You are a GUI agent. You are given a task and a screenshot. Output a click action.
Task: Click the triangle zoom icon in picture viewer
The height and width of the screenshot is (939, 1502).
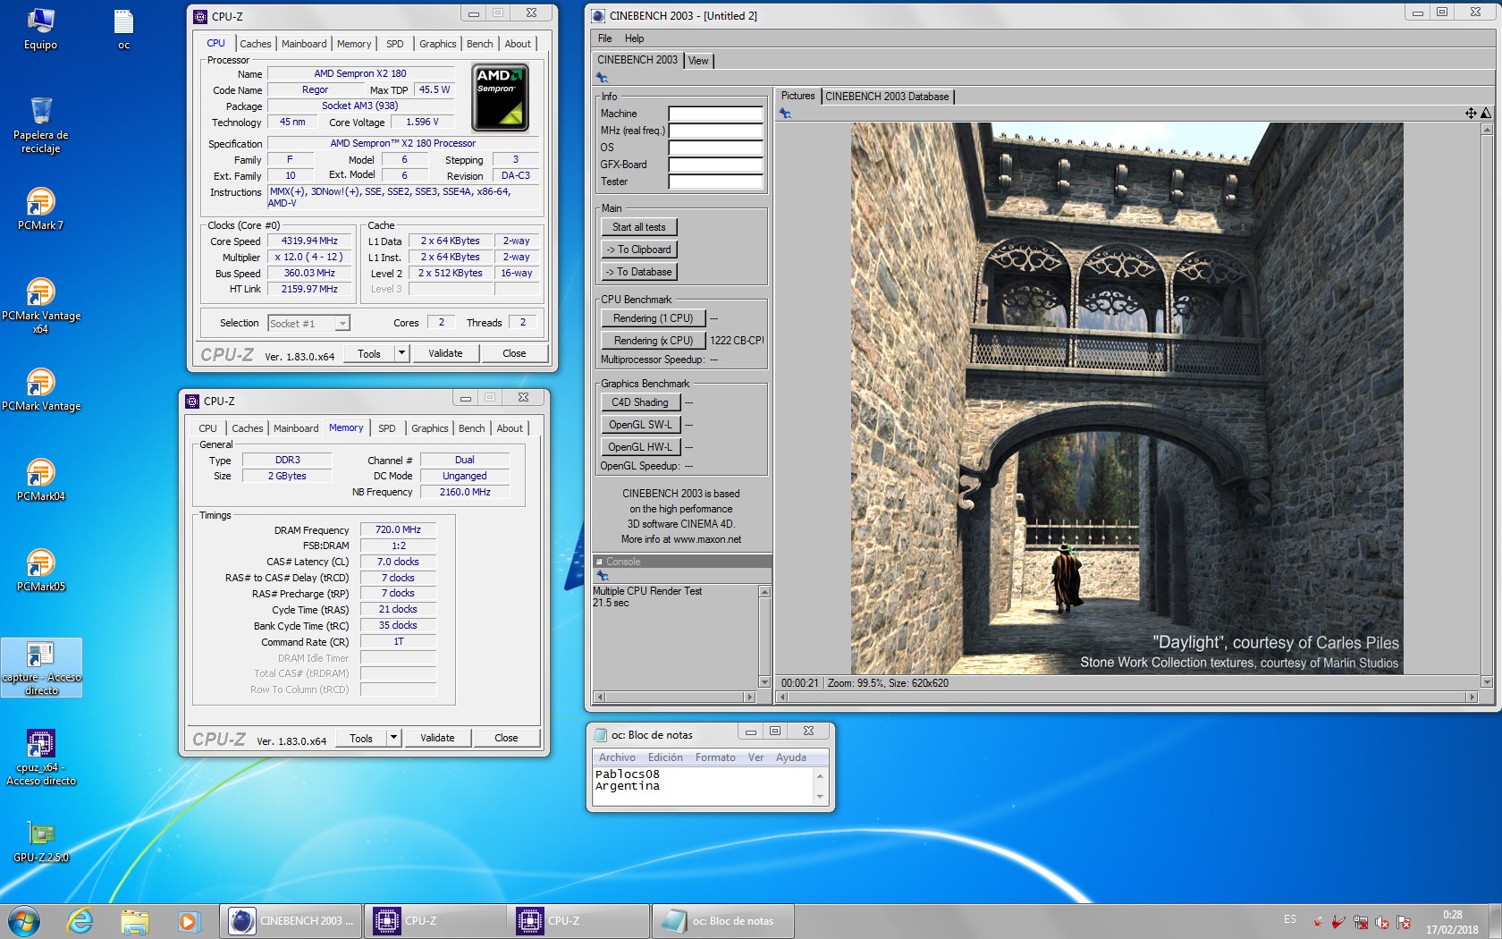[1485, 113]
